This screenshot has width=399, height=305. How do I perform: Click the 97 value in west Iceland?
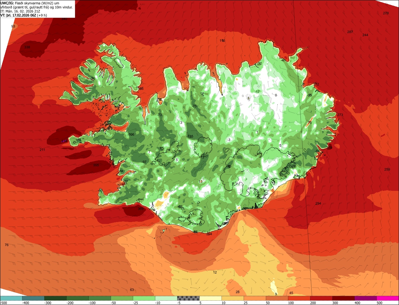(144, 162)
